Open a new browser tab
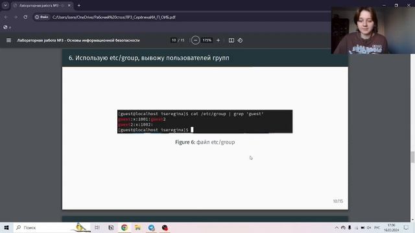415x233 pixels. [79, 6]
